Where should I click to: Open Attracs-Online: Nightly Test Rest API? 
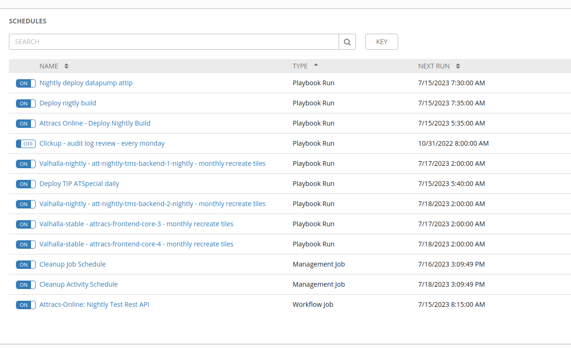[94, 304]
